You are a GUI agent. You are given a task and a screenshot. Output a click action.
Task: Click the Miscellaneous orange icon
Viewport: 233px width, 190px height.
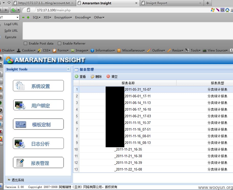(x=119, y=50)
